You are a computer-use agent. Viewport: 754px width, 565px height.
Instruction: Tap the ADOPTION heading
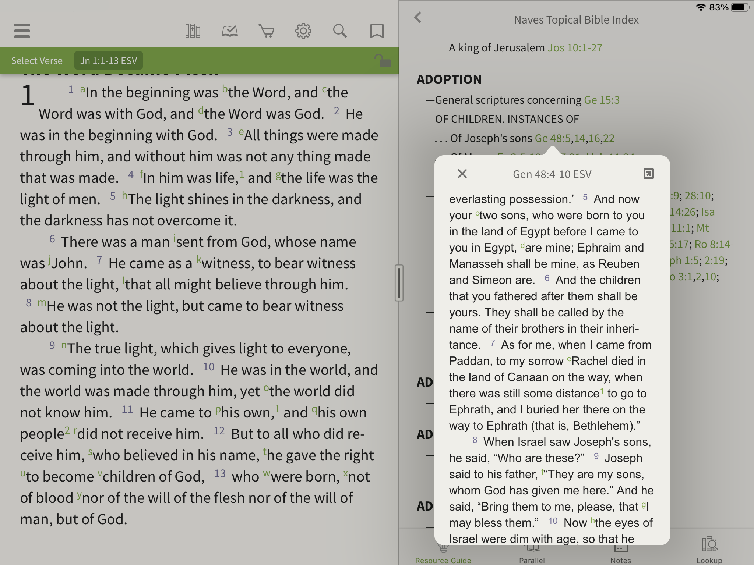point(449,79)
